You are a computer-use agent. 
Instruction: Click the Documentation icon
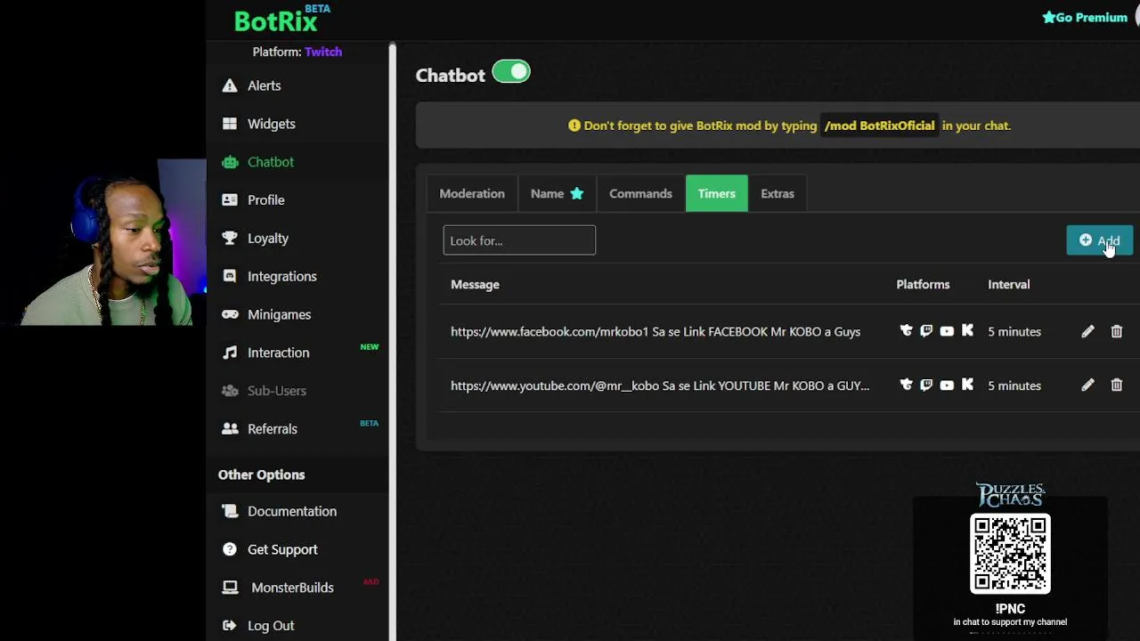pos(230,511)
